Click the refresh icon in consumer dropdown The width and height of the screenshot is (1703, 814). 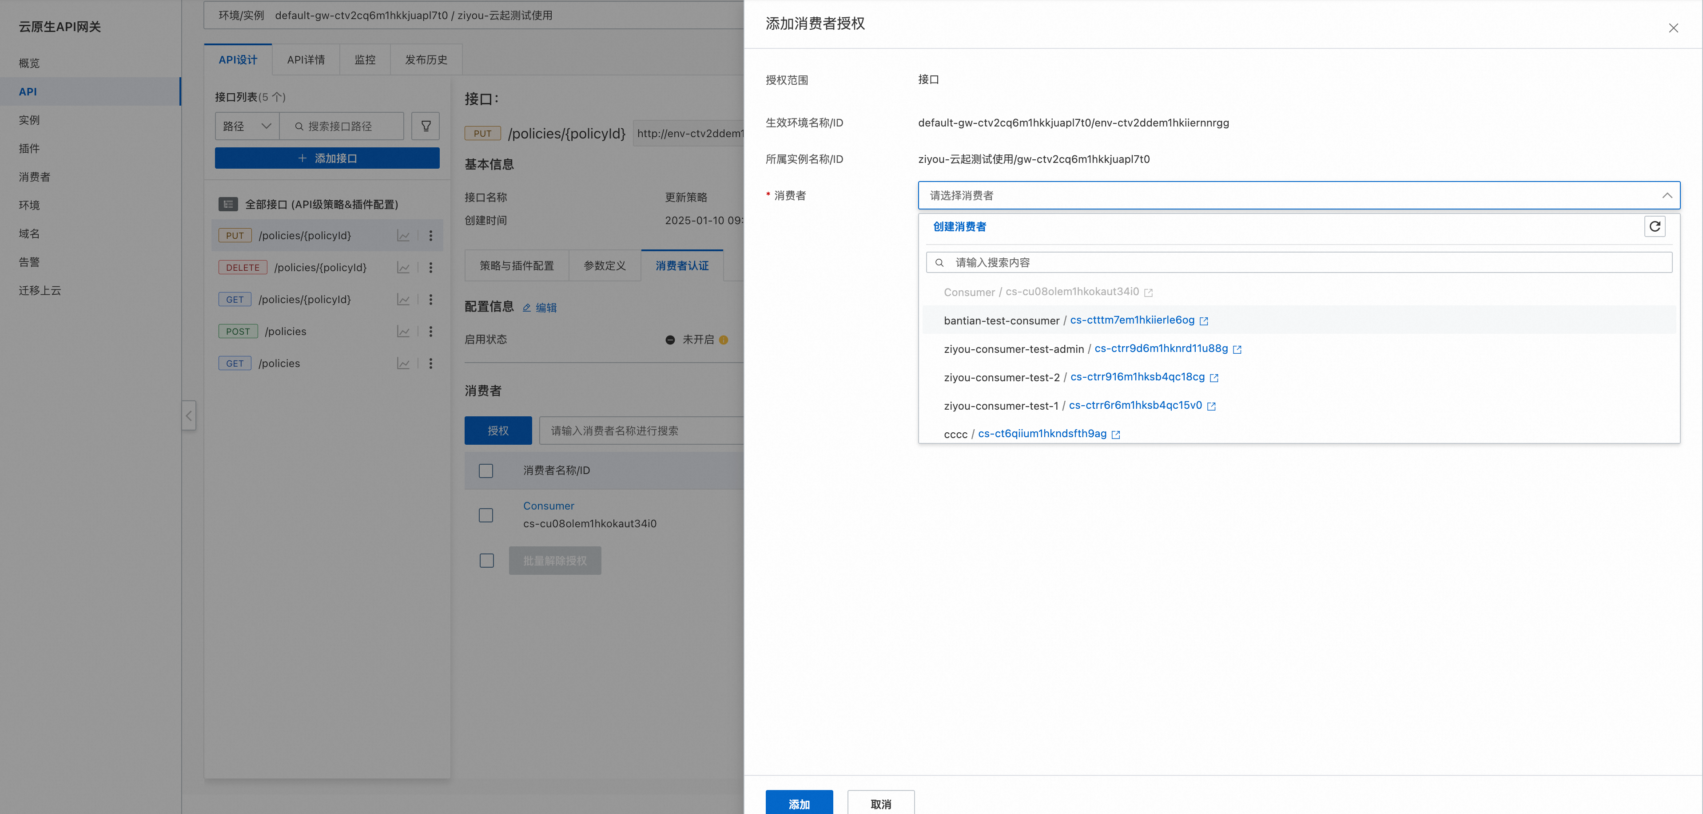pyautogui.click(x=1654, y=227)
